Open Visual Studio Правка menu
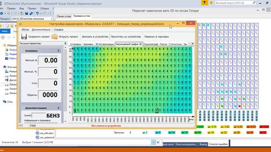 pyautogui.click(x=11, y=8)
